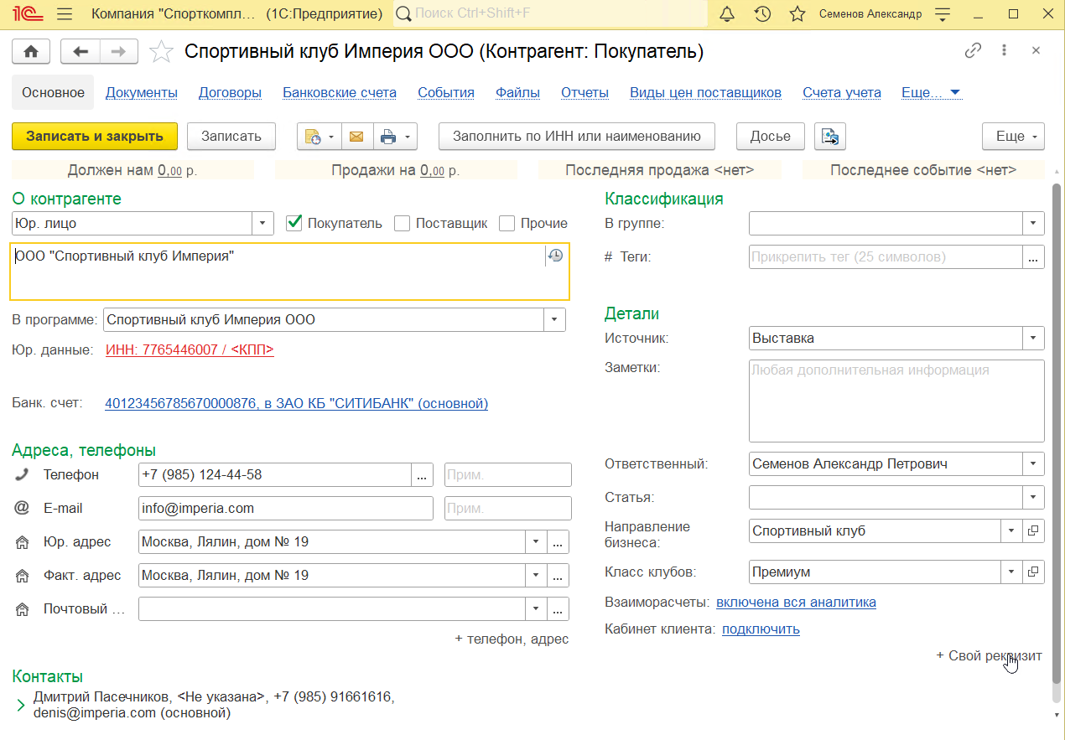Viewport: 1065px width, 740px height.
Task: Expand the Юр. лицо type dropdown
Action: click(x=262, y=223)
